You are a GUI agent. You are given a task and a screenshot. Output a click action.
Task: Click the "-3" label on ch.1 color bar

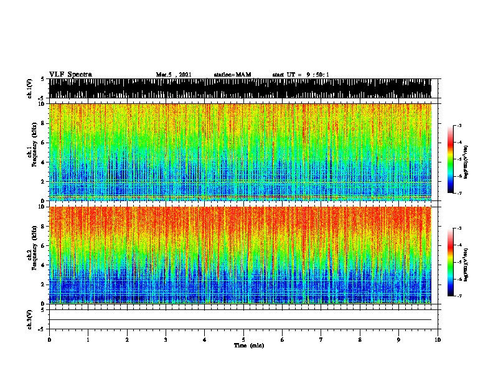tap(459, 125)
